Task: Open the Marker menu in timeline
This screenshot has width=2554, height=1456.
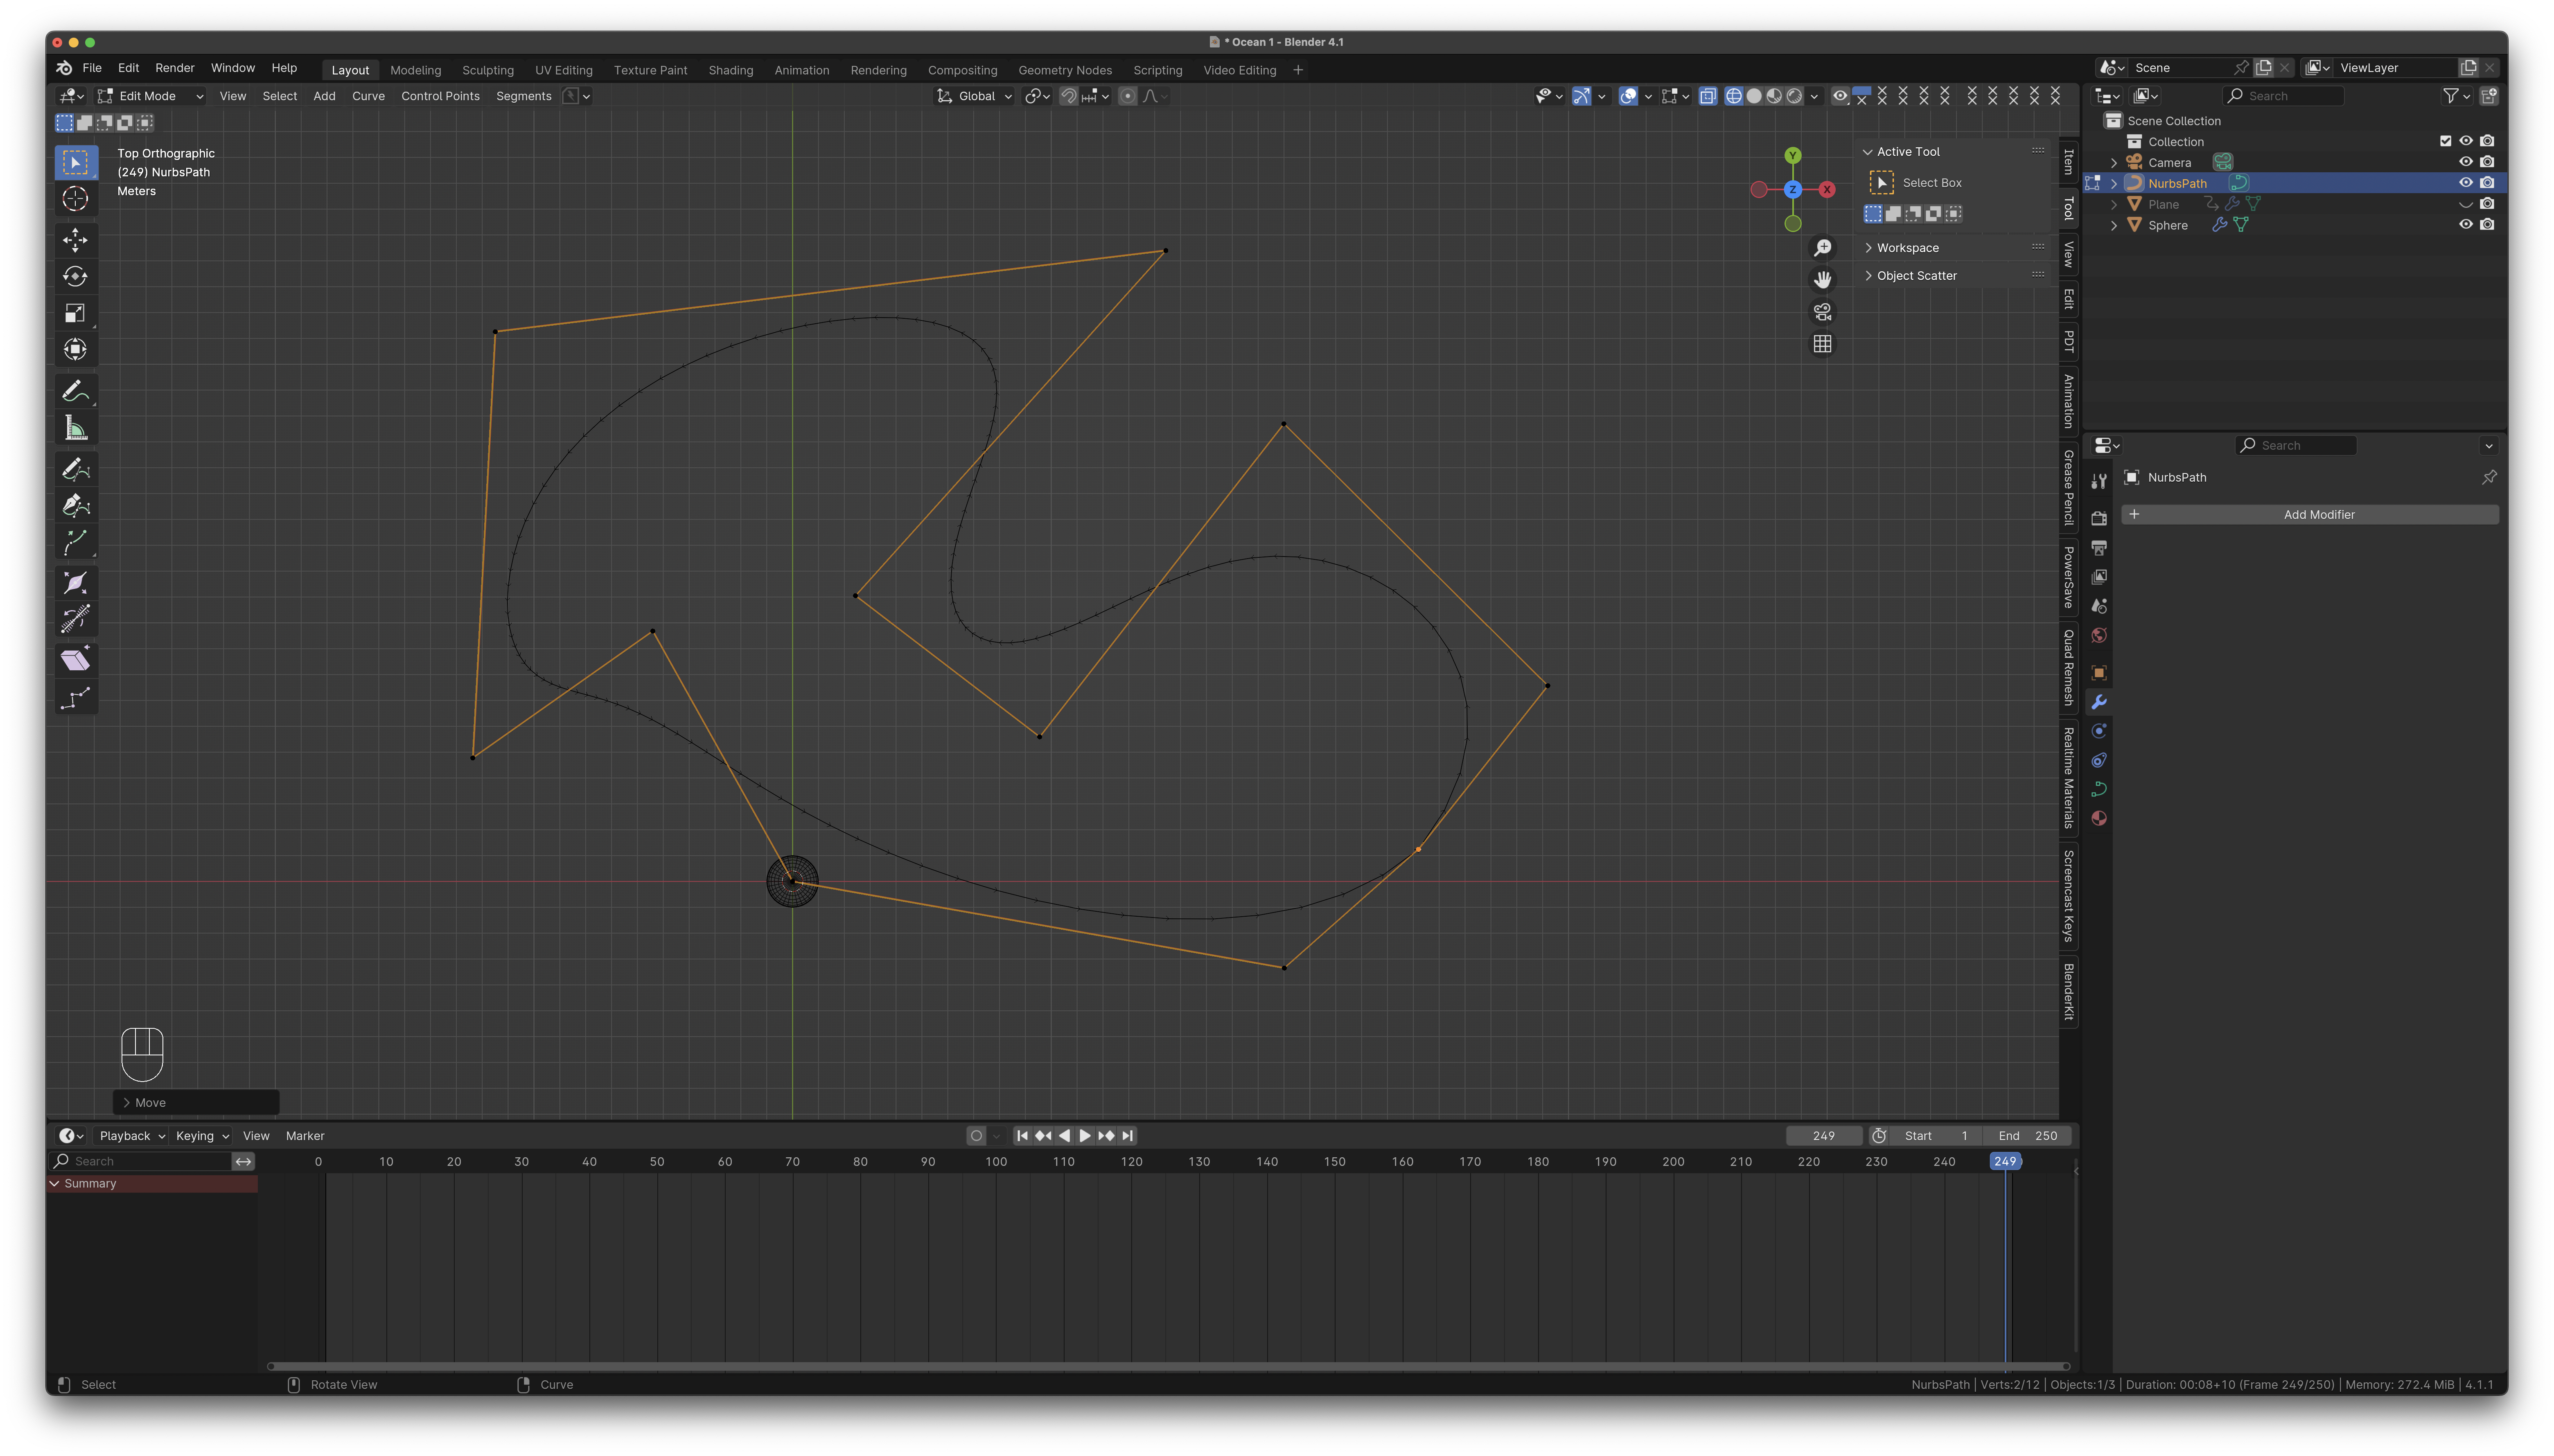Action: click(x=305, y=1136)
